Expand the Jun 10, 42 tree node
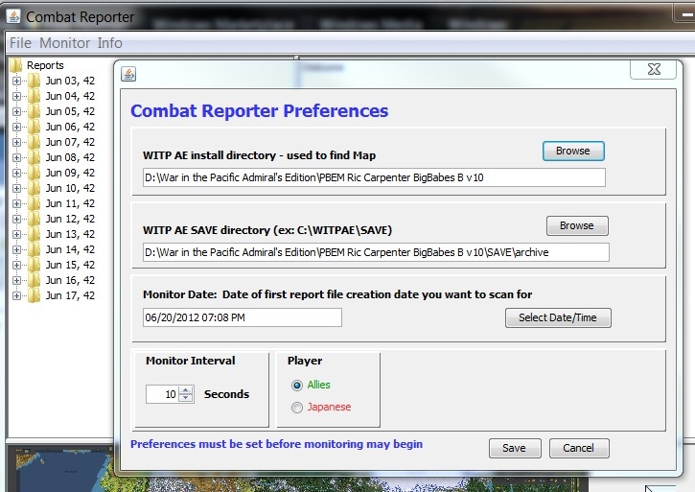The height and width of the screenshot is (492, 695). 17,188
